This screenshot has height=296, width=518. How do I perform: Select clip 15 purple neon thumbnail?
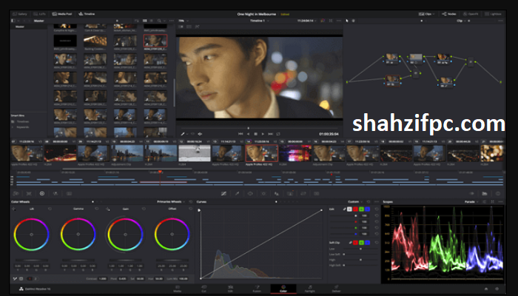(x=295, y=153)
